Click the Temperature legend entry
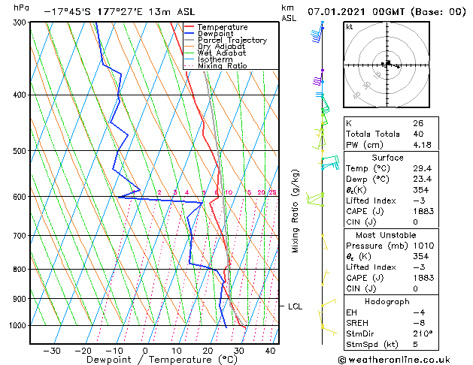Image resolution: width=473 pixels, height=365 pixels. coord(223,27)
